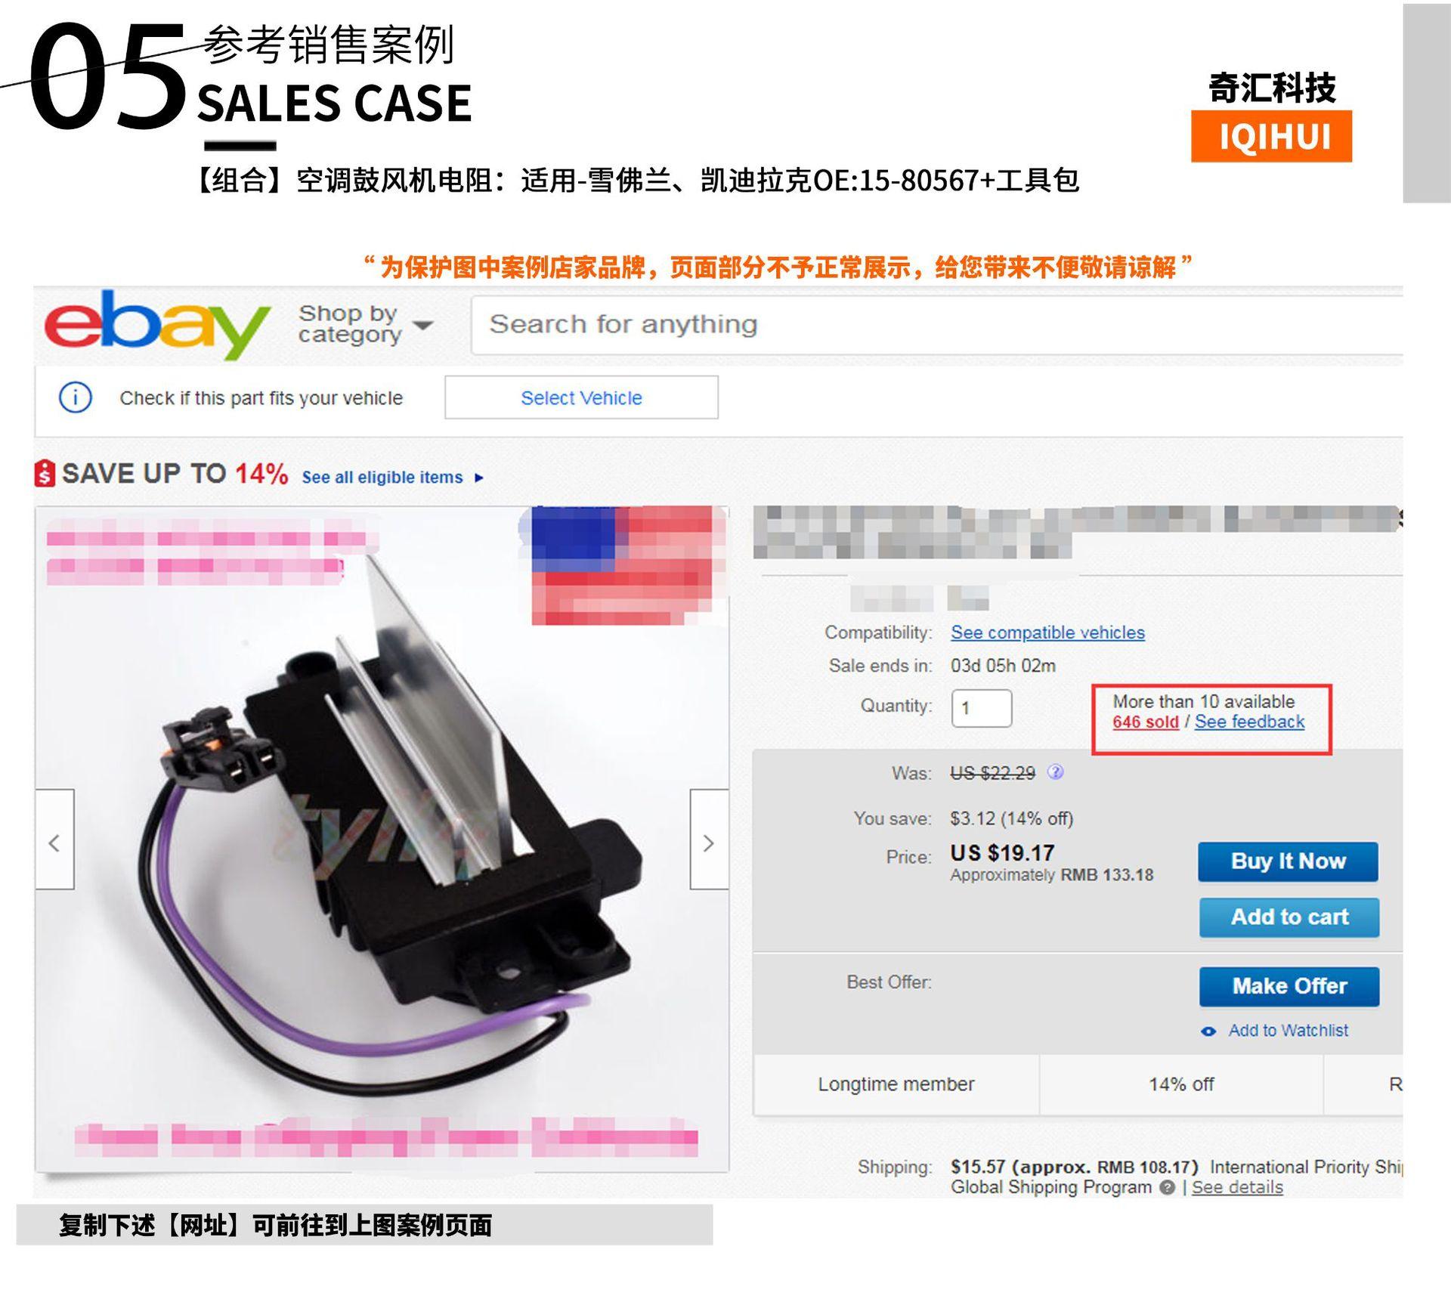Click inside Search for anything field

tap(937, 325)
